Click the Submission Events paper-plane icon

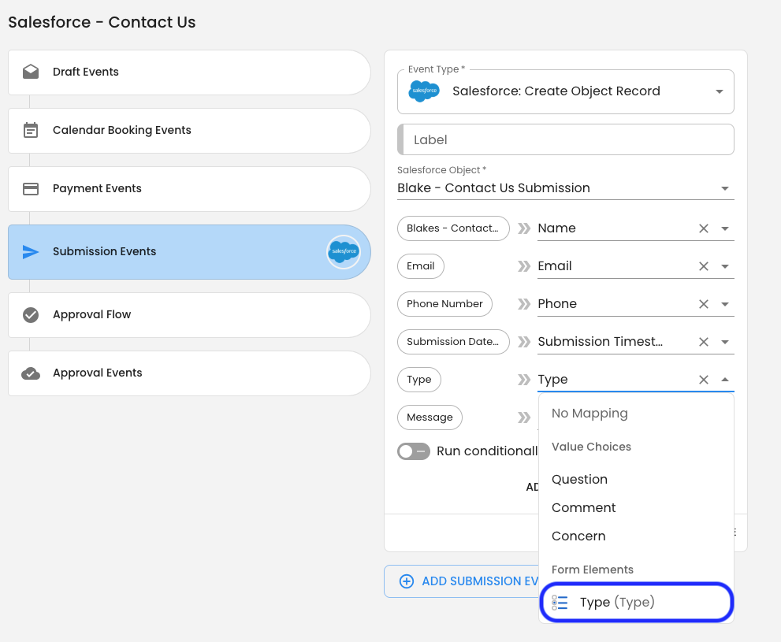[x=31, y=252]
